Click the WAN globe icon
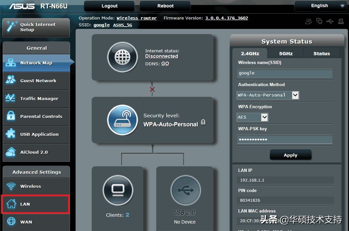This screenshot has height=231, width=349. (x=11, y=221)
